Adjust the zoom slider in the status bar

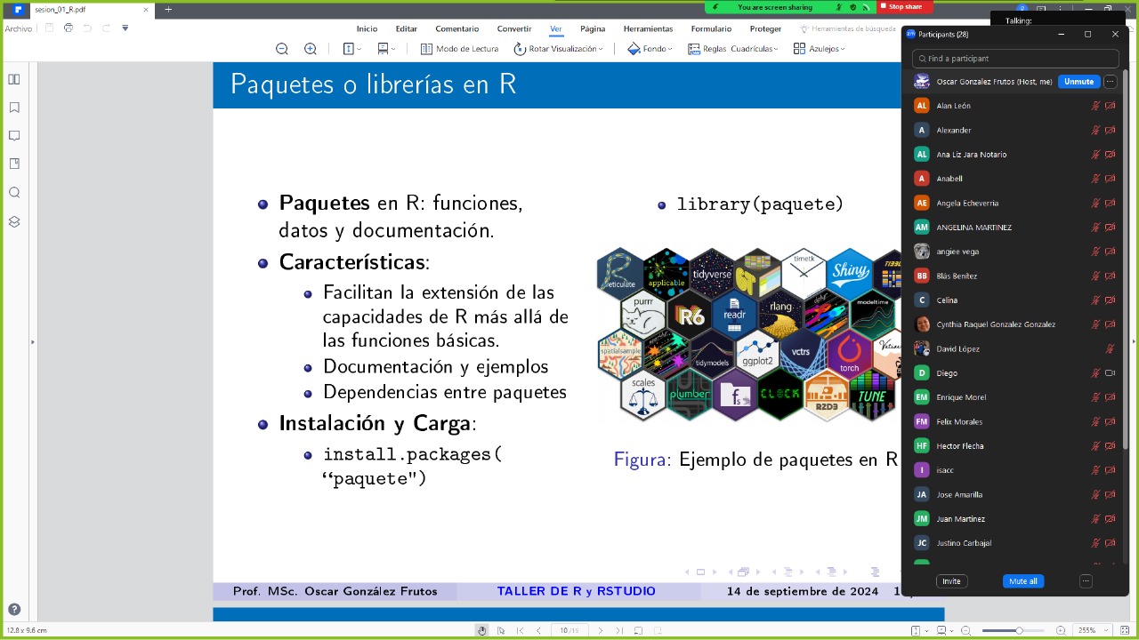(x=1019, y=630)
